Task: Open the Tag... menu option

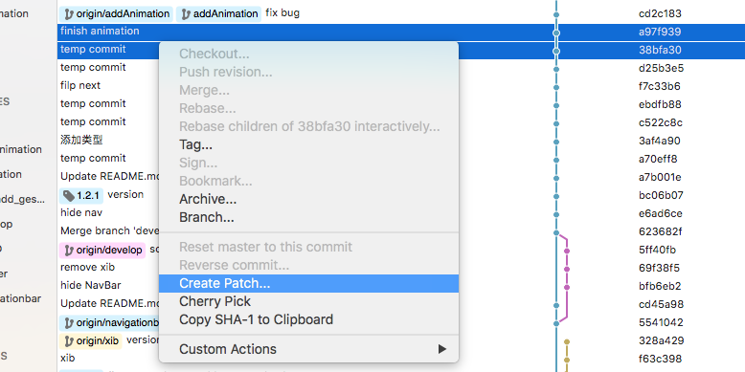Action: click(x=308, y=144)
